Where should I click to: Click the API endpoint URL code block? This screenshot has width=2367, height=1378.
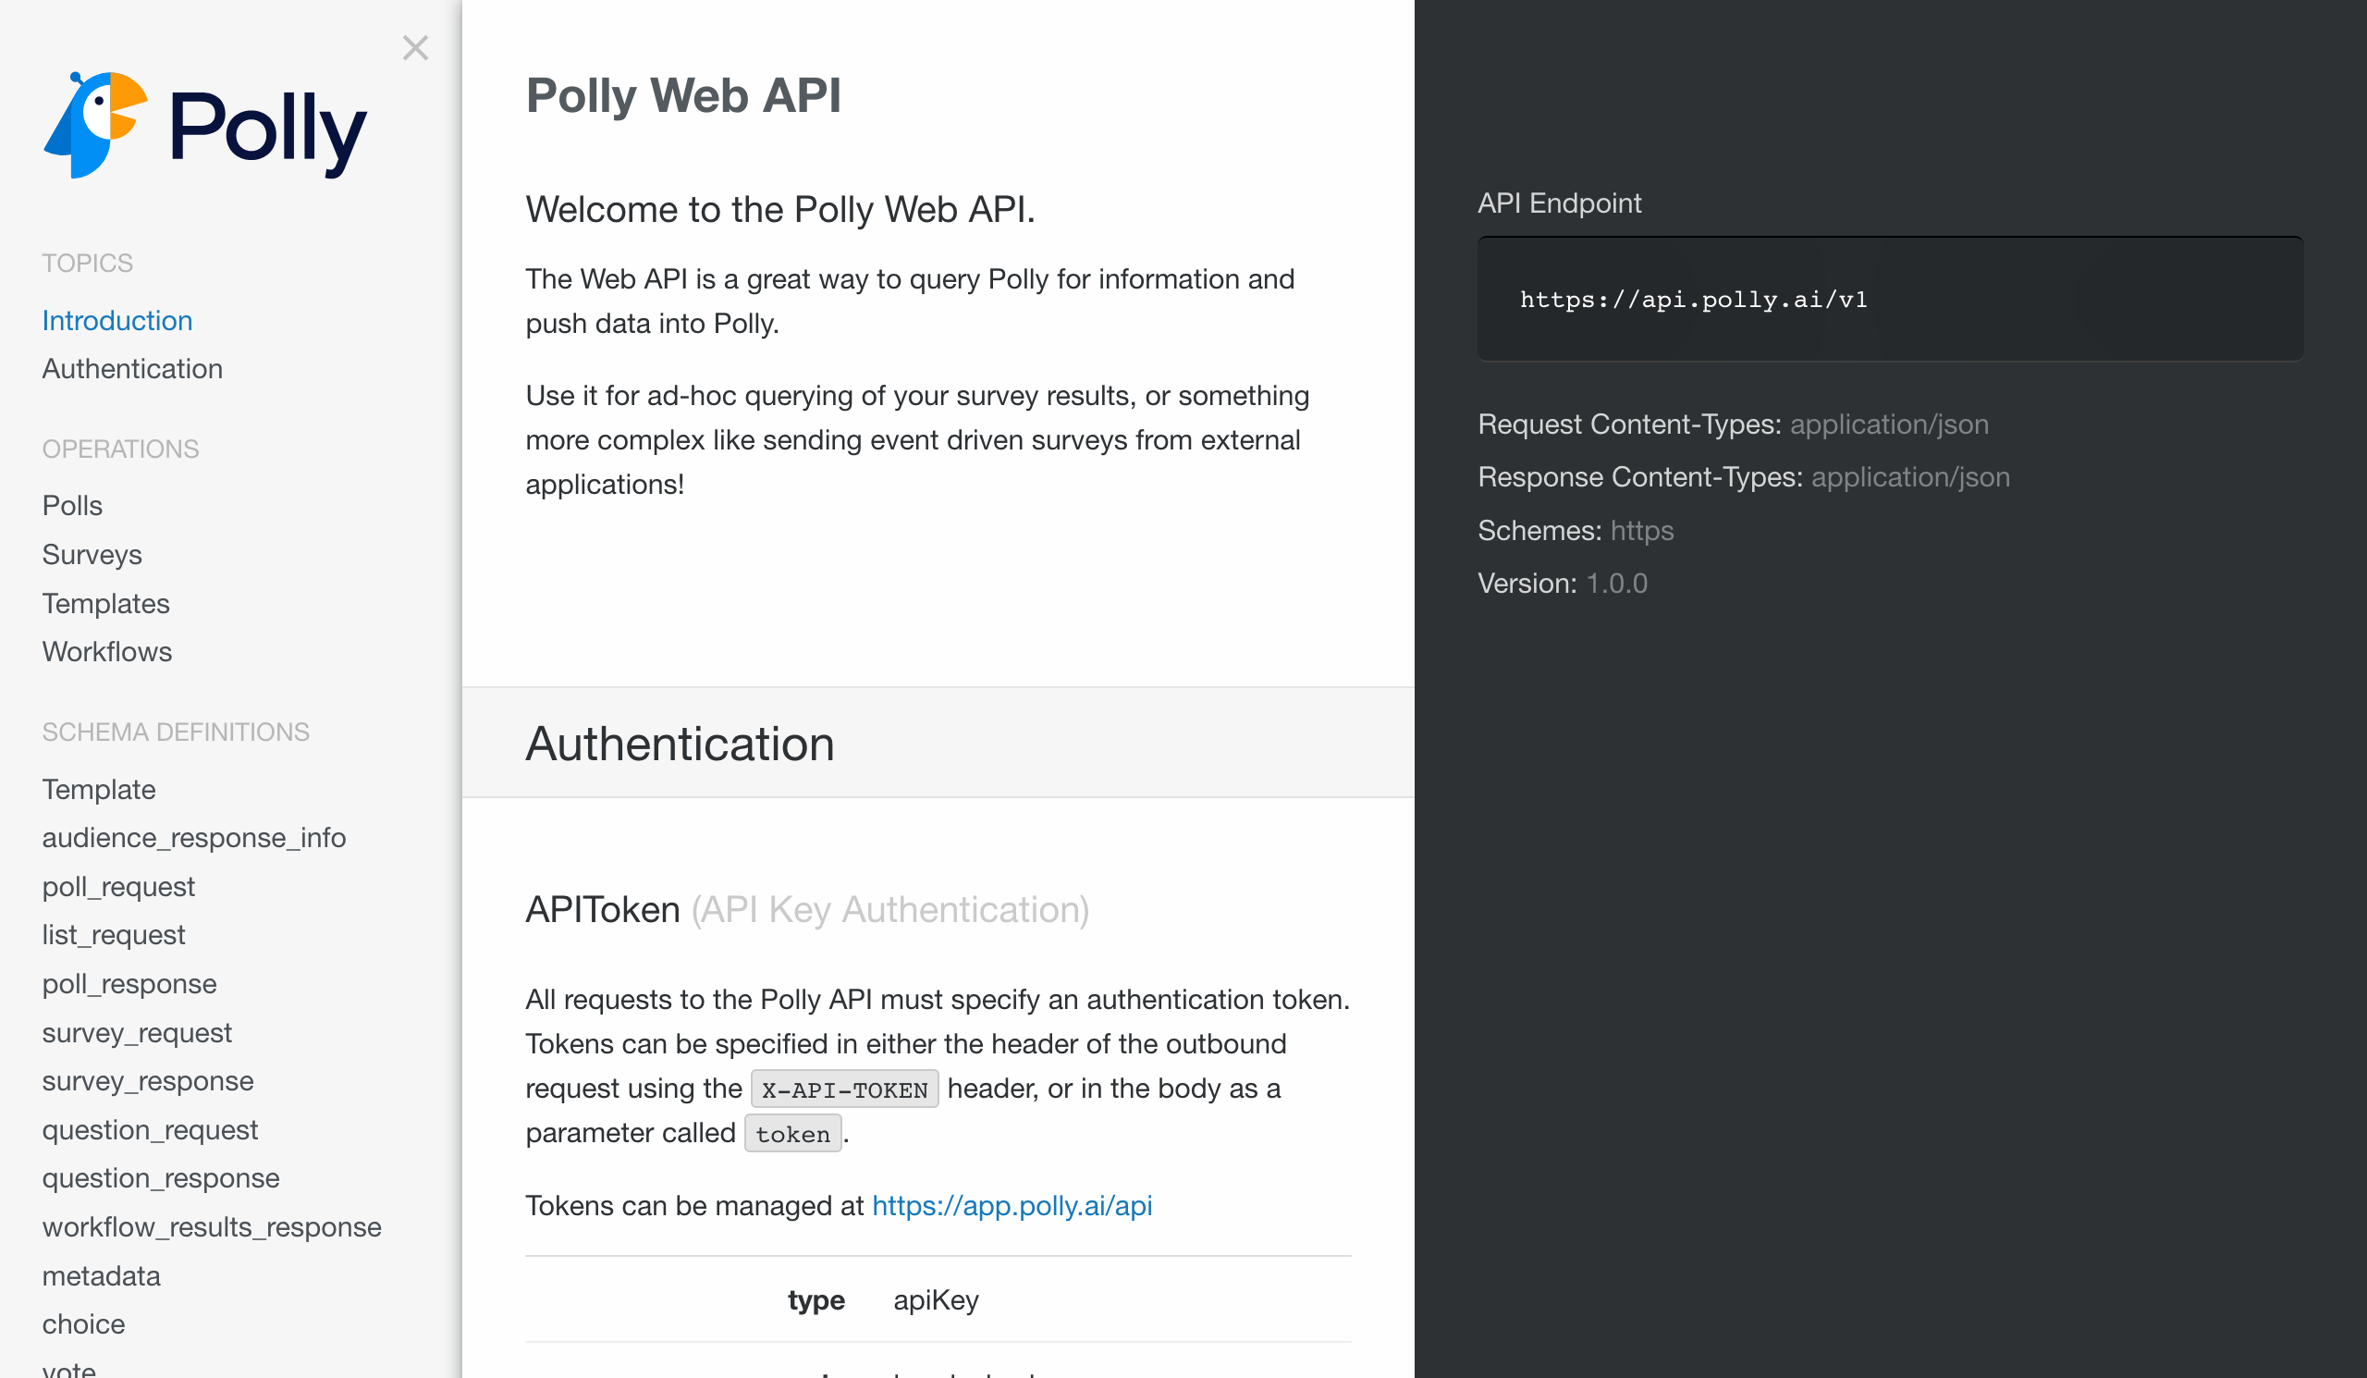click(x=1890, y=300)
